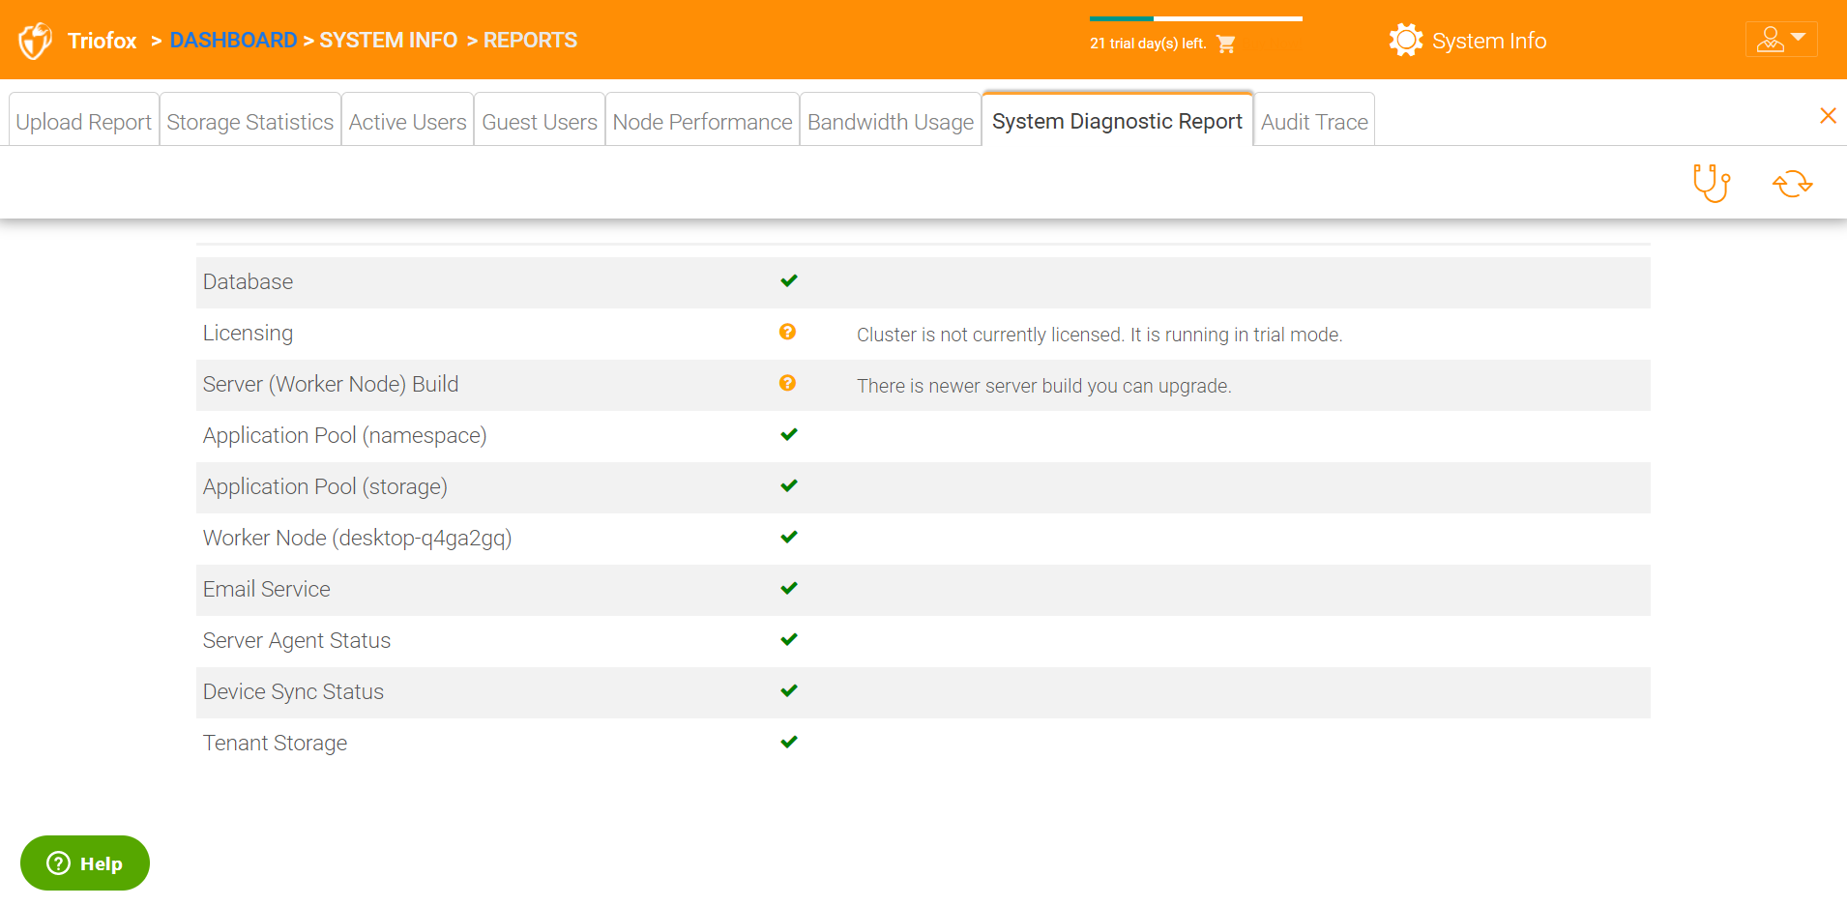1847x906 pixels.
Task: Close the reports panel with X
Action: click(x=1828, y=116)
